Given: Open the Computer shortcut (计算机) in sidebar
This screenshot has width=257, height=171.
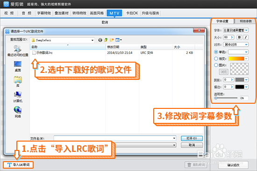Looking at the screenshot, I should click(x=18, y=97).
